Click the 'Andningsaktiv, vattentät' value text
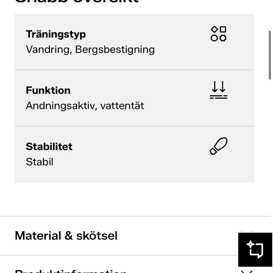Screen dimensions: 273x273 pyautogui.click(x=85, y=106)
